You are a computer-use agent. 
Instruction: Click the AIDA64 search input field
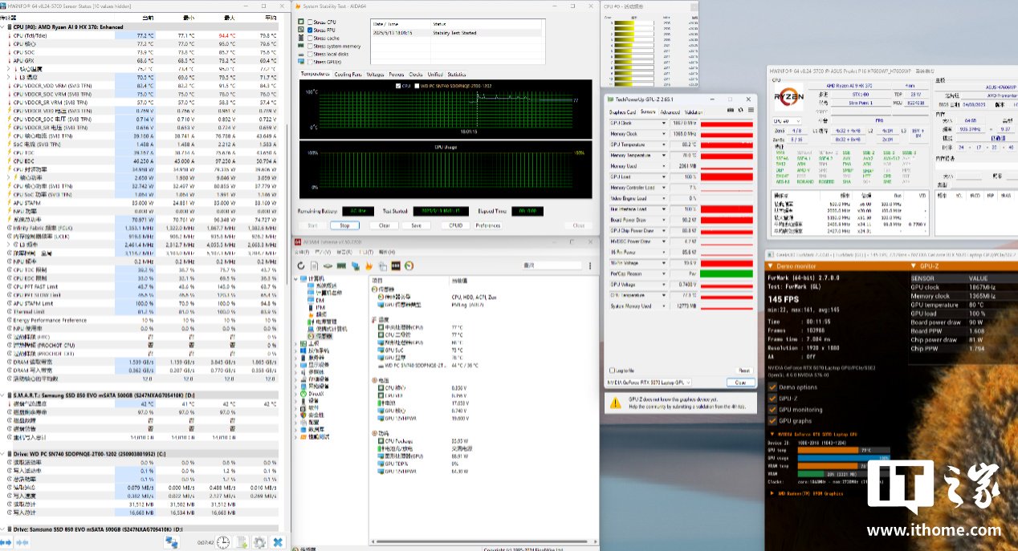click(551, 265)
